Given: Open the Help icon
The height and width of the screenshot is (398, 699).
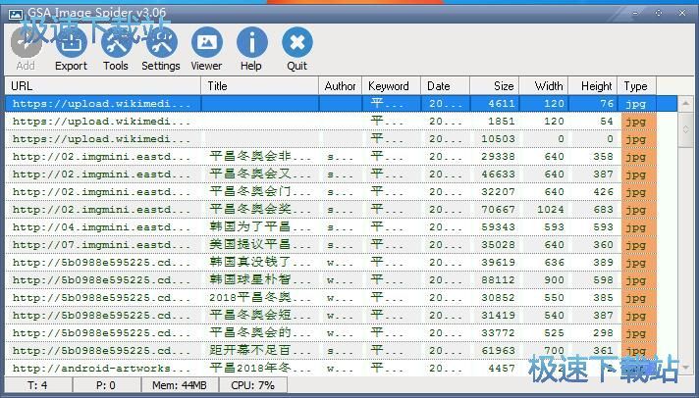Looking at the screenshot, I should click(x=251, y=42).
